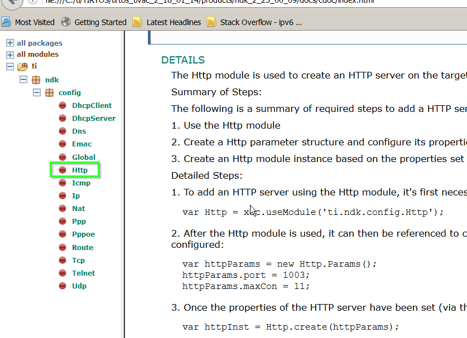Image resolution: width=467 pixels, height=338 pixels.
Task: Open the Latest Headlines feed bookmark
Action: pos(174,22)
